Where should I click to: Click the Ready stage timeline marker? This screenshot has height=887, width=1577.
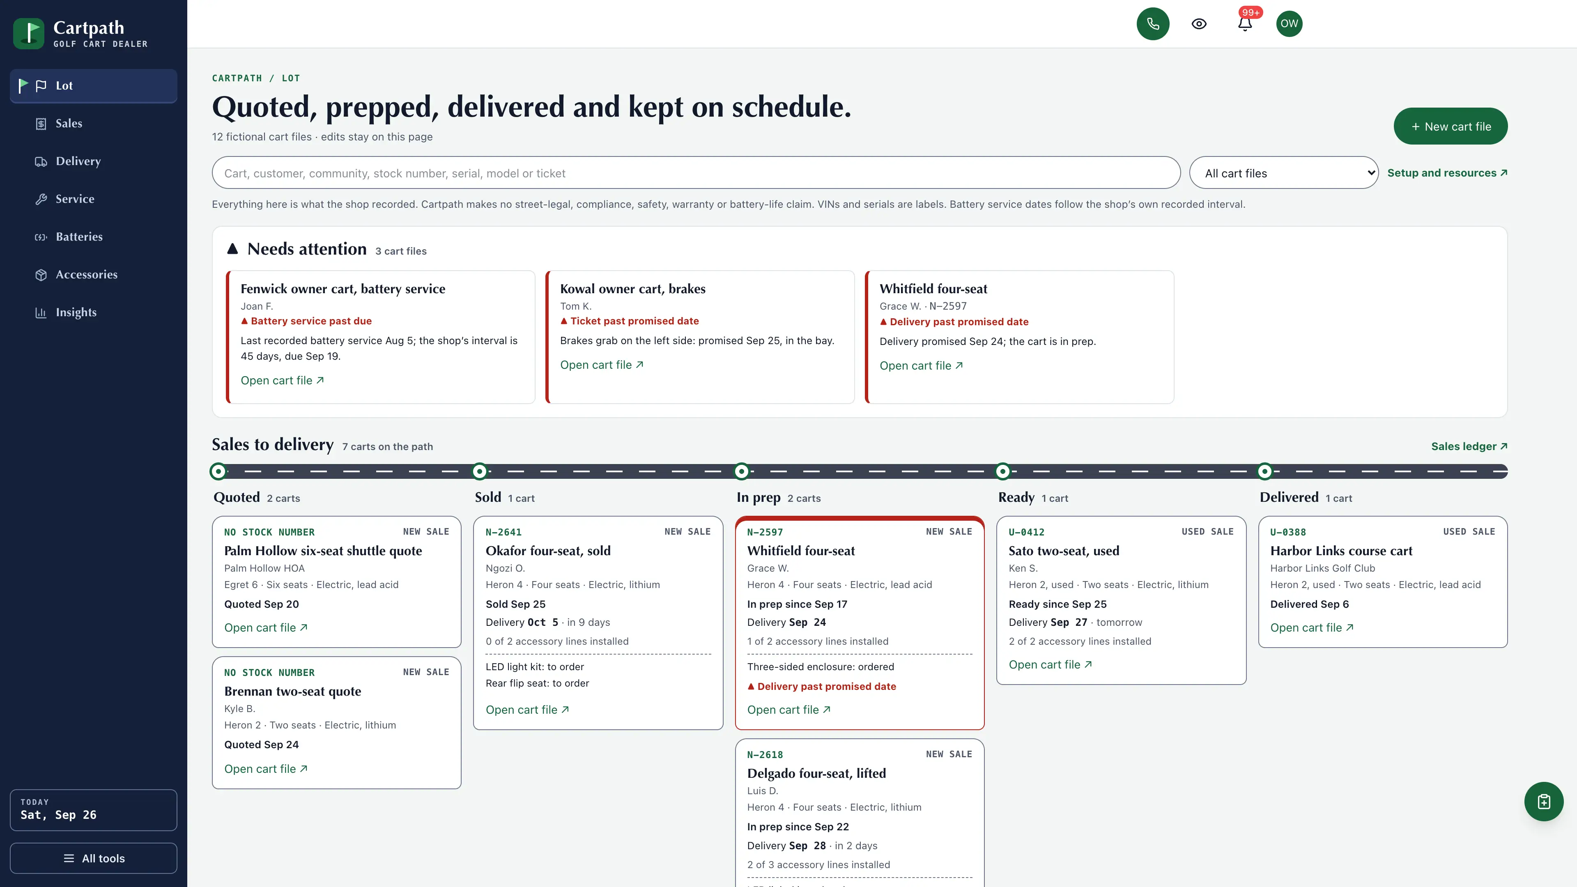click(1003, 471)
